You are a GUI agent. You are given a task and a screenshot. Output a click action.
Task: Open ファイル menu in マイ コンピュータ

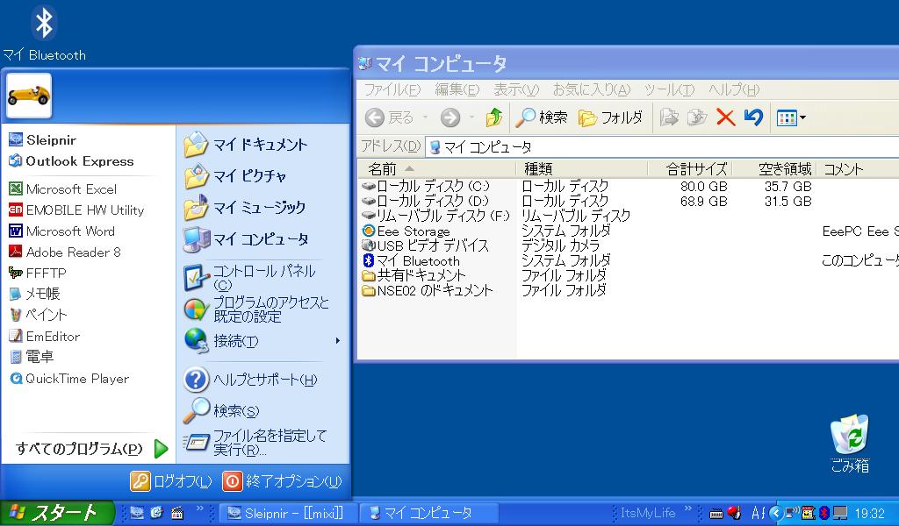392,89
